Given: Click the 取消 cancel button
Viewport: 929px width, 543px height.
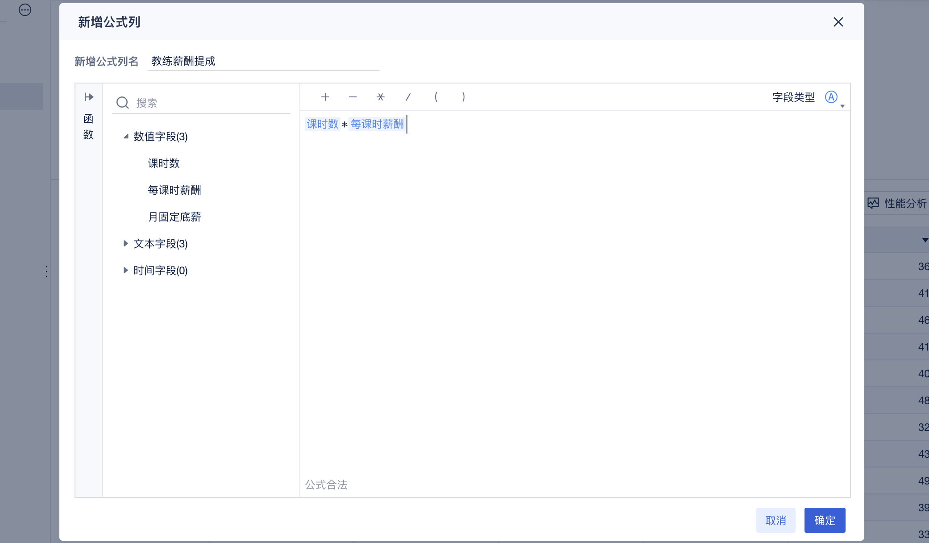Looking at the screenshot, I should point(776,520).
